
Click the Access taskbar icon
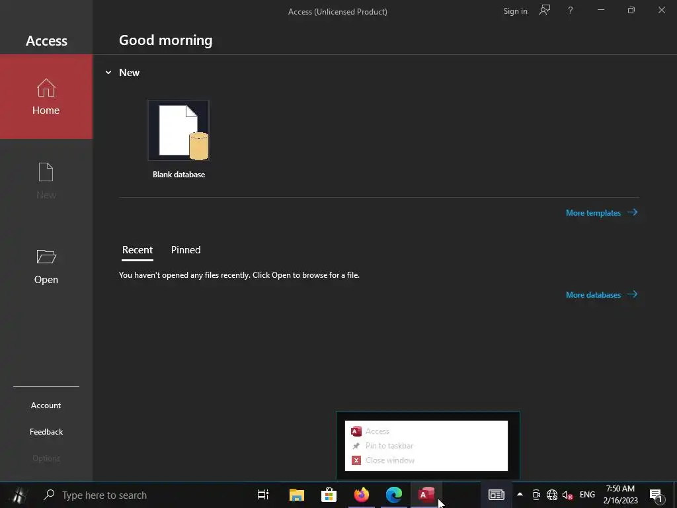pos(426,495)
